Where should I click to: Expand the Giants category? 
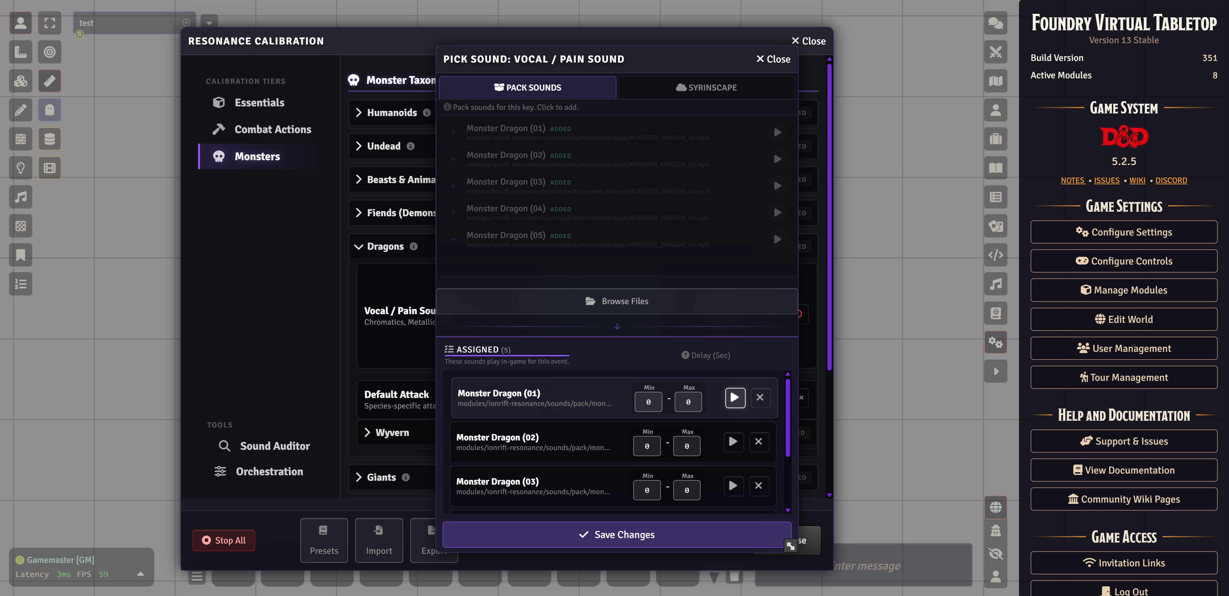[359, 477]
